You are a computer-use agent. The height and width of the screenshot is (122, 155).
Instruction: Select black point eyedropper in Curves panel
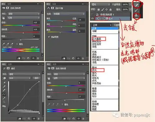tap(4, 83)
